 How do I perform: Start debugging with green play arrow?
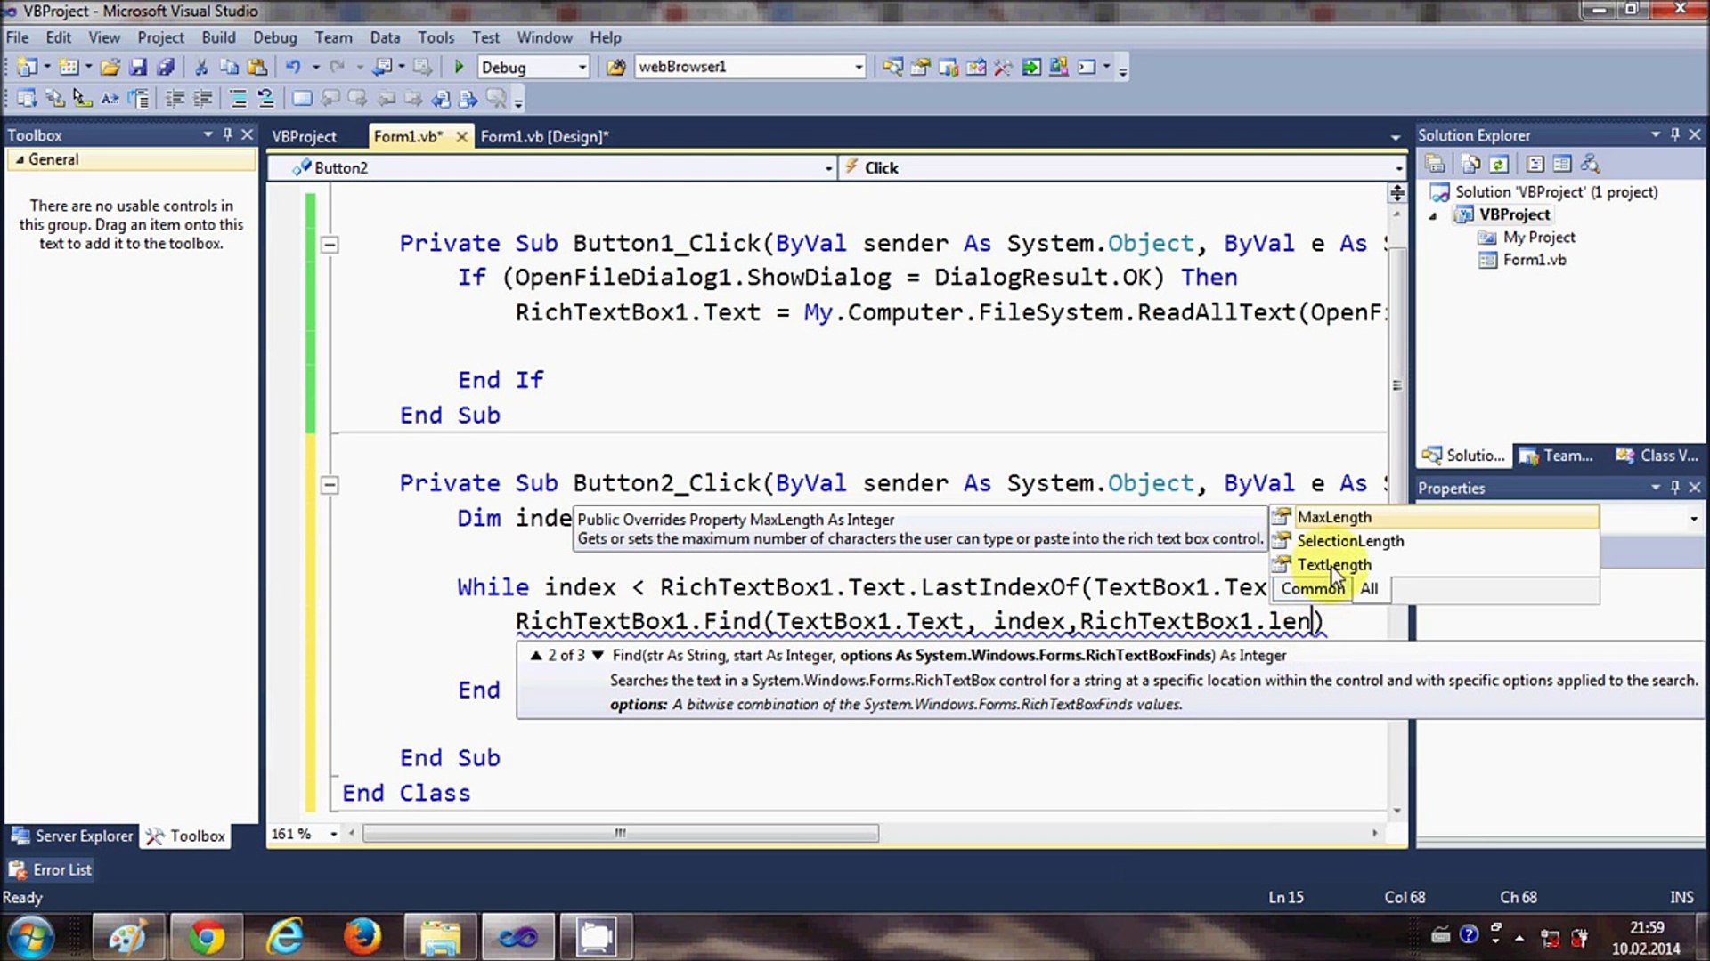(459, 67)
